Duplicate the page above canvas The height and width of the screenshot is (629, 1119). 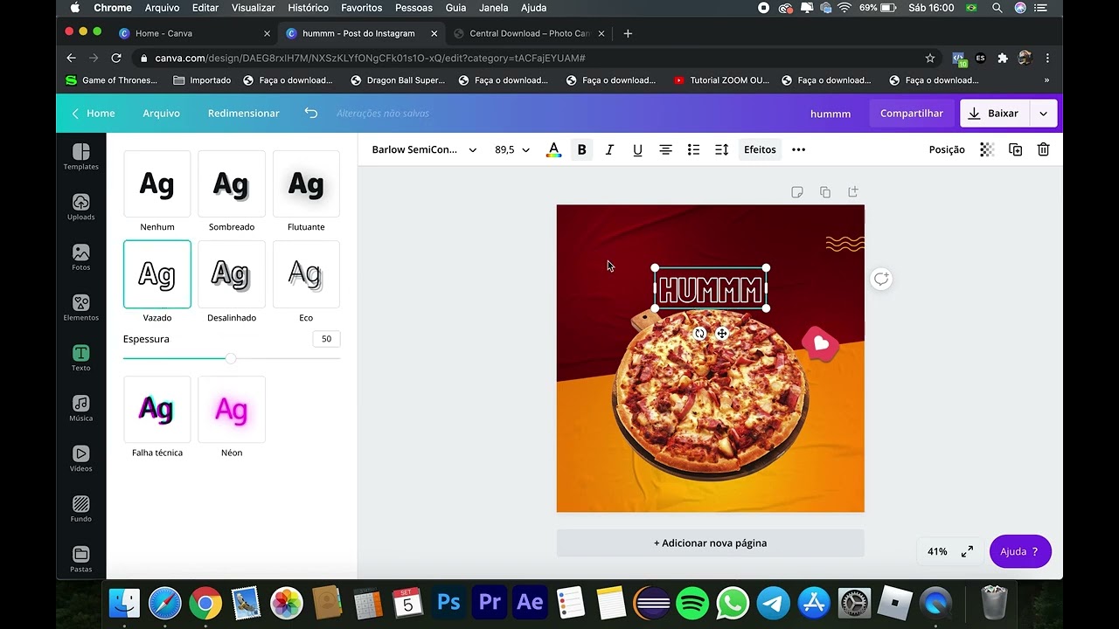click(825, 192)
